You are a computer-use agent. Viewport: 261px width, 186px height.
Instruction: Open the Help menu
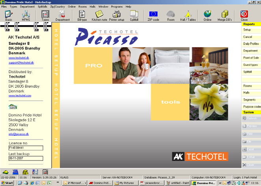[x=129, y=7]
